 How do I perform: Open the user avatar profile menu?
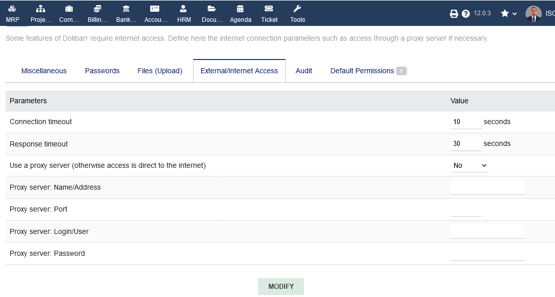click(534, 14)
